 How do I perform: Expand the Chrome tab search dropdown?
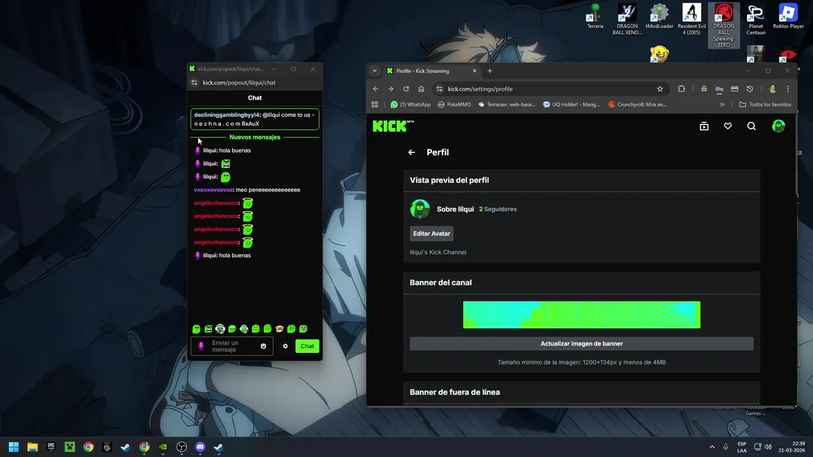tap(375, 71)
